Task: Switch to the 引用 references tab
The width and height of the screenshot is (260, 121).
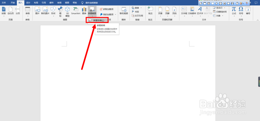Action: (x=44, y=3)
